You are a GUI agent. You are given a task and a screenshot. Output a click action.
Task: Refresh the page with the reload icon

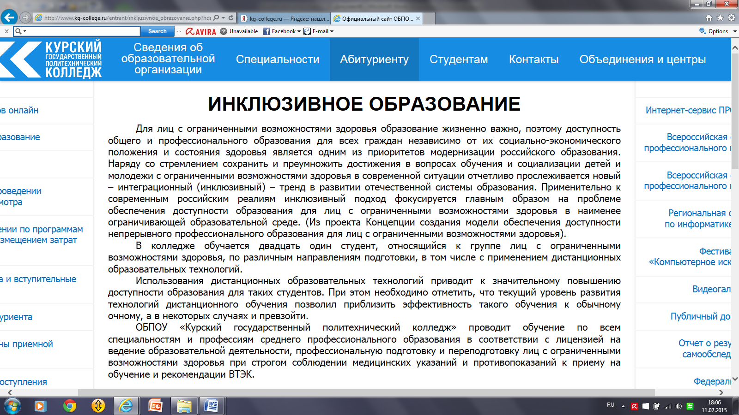(x=231, y=18)
